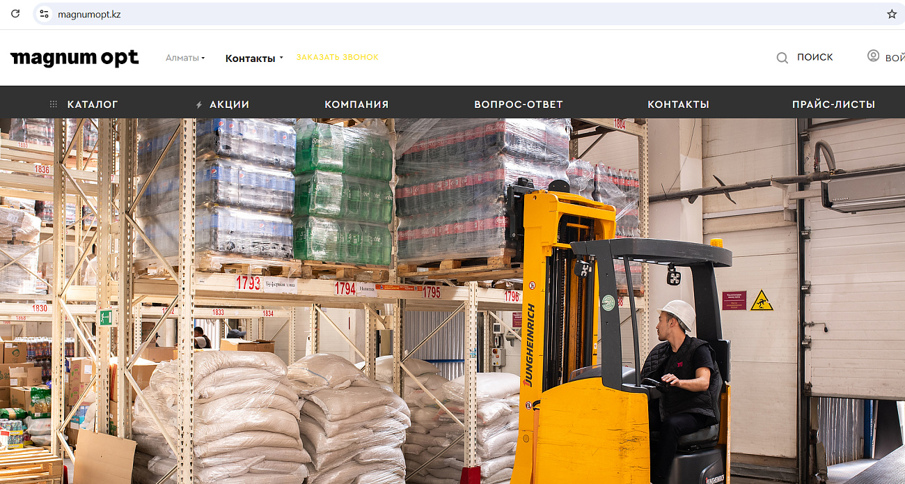Open site information icon in address bar

[45, 14]
